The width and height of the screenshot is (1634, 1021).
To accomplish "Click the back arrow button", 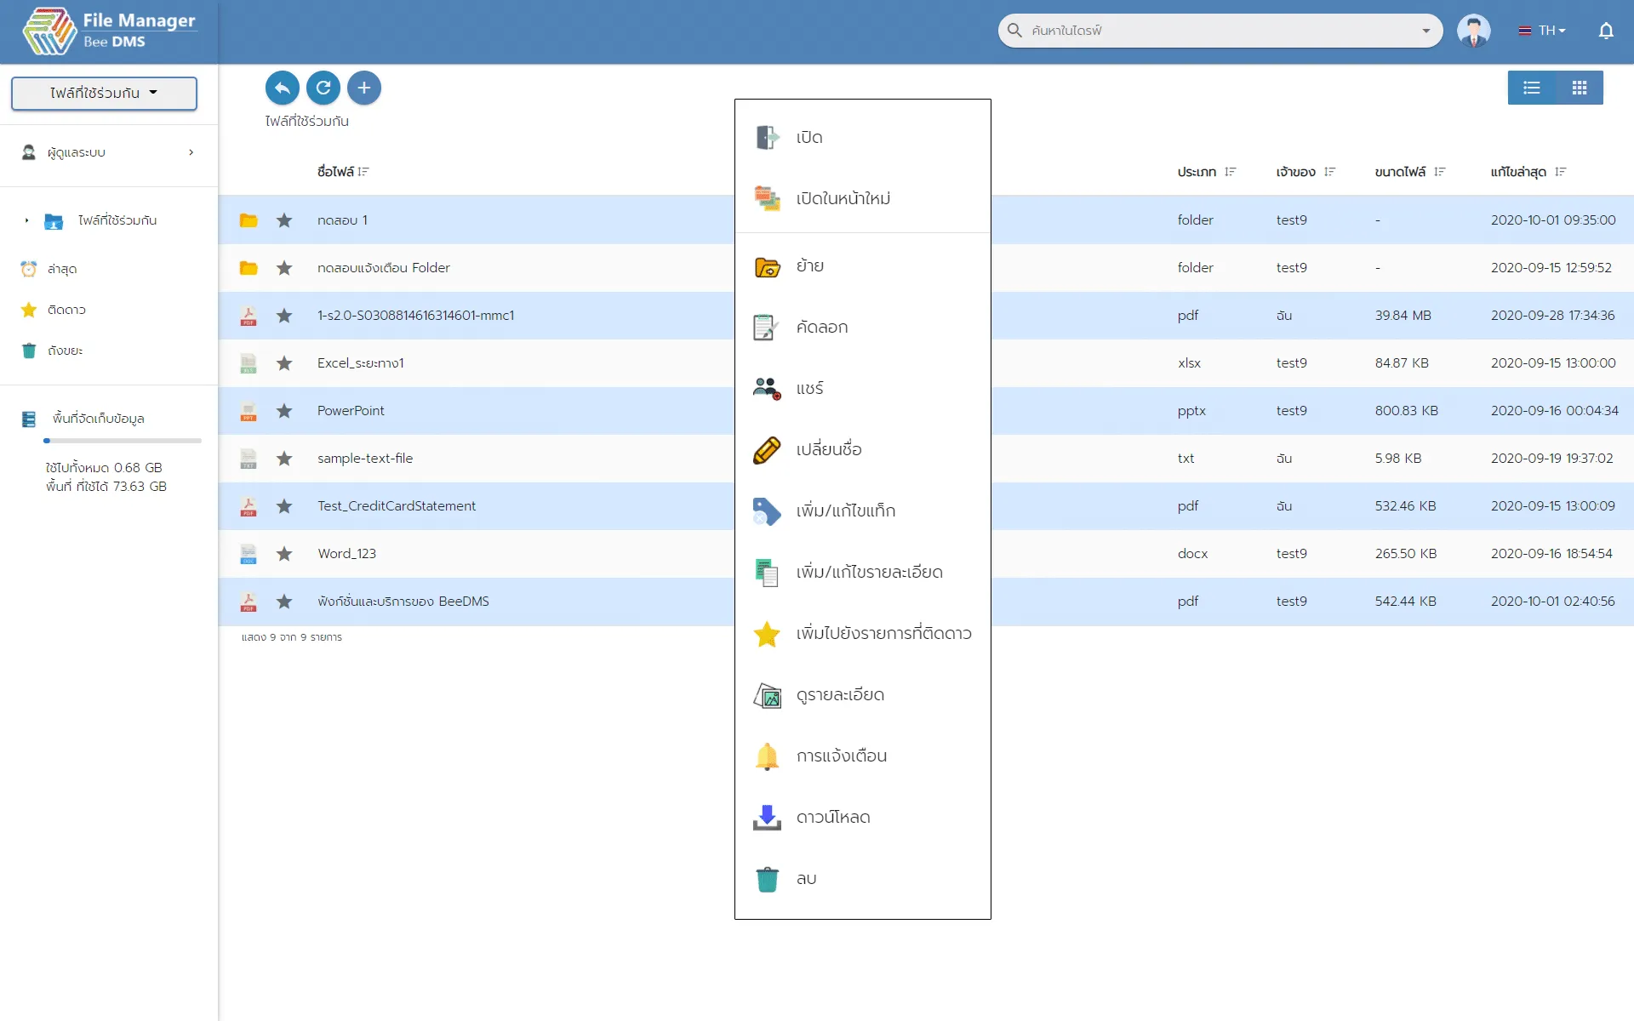I will [282, 88].
